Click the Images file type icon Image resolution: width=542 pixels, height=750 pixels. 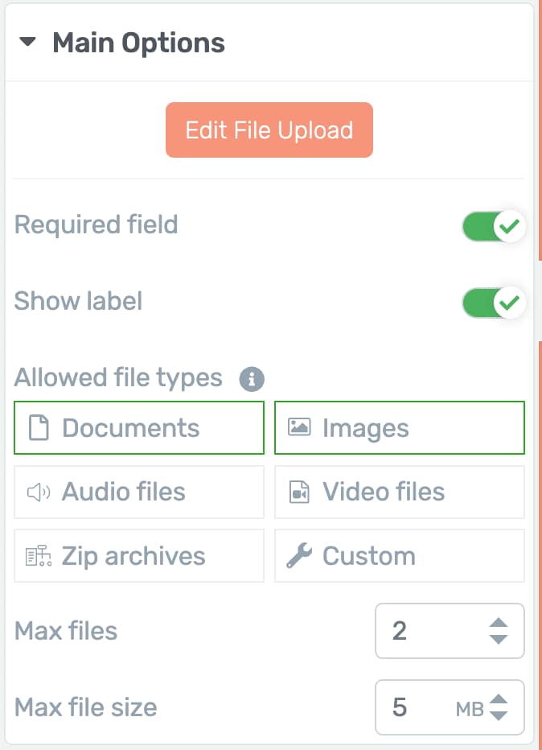click(298, 427)
